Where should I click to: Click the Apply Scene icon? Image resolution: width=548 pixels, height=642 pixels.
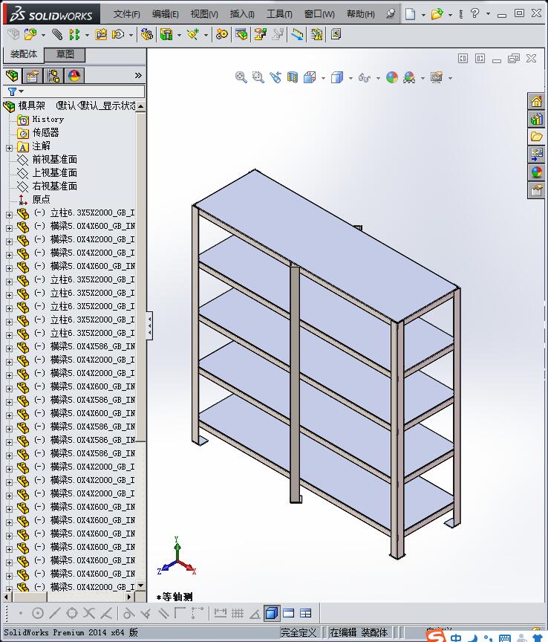click(x=409, y=77)
